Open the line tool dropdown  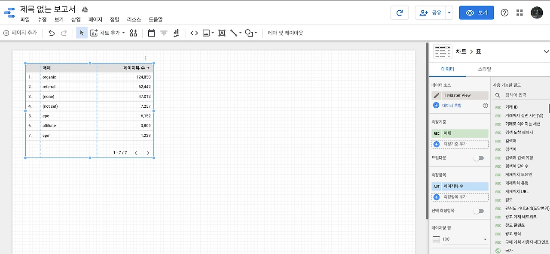coord(236,33)
